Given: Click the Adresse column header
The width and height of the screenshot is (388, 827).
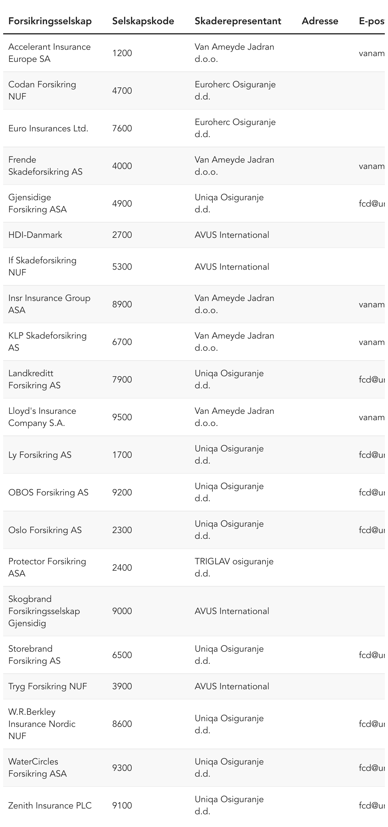Looking at the screenshot, I should [x=320, y=21].
